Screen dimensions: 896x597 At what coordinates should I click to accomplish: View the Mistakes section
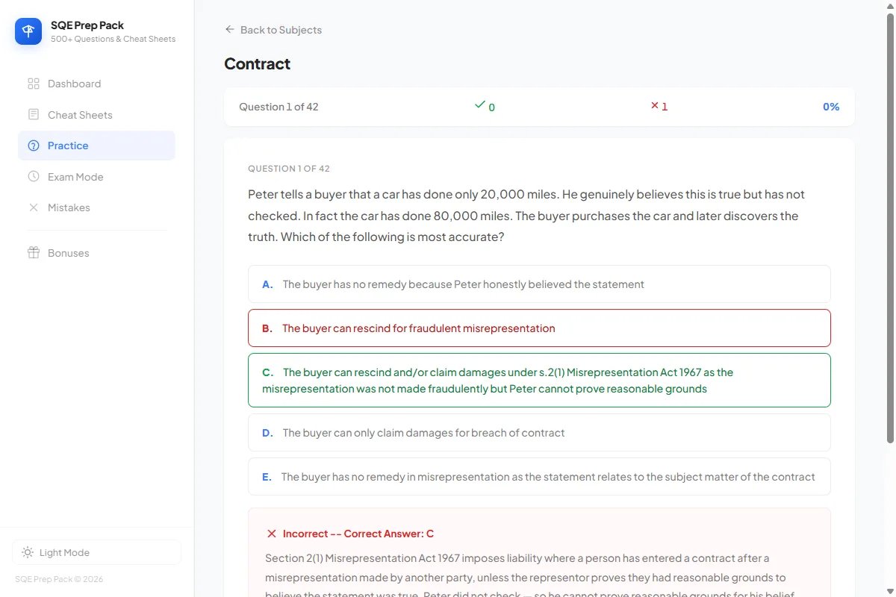[x=96, y=207]
